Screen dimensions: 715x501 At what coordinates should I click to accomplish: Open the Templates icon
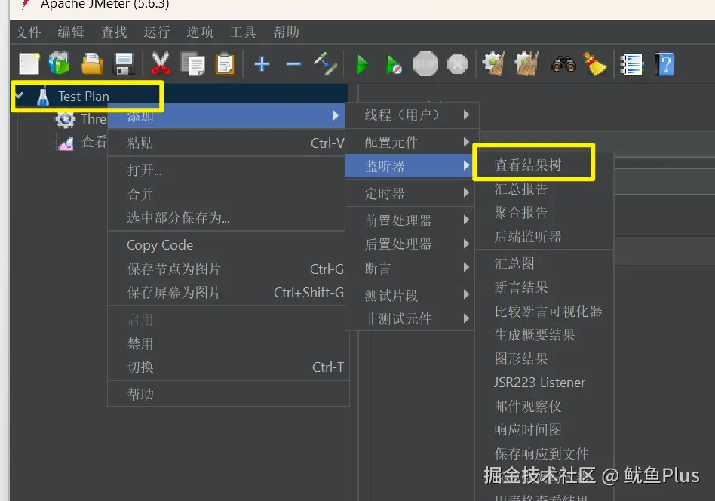coord(59,63)
